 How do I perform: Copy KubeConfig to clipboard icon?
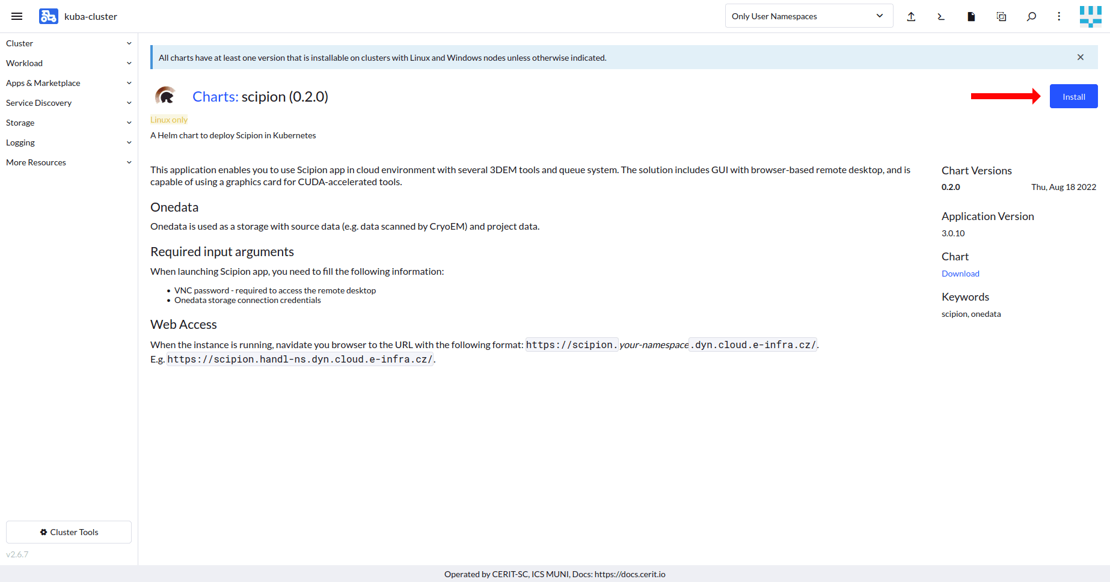click(x=1001, y=17)
